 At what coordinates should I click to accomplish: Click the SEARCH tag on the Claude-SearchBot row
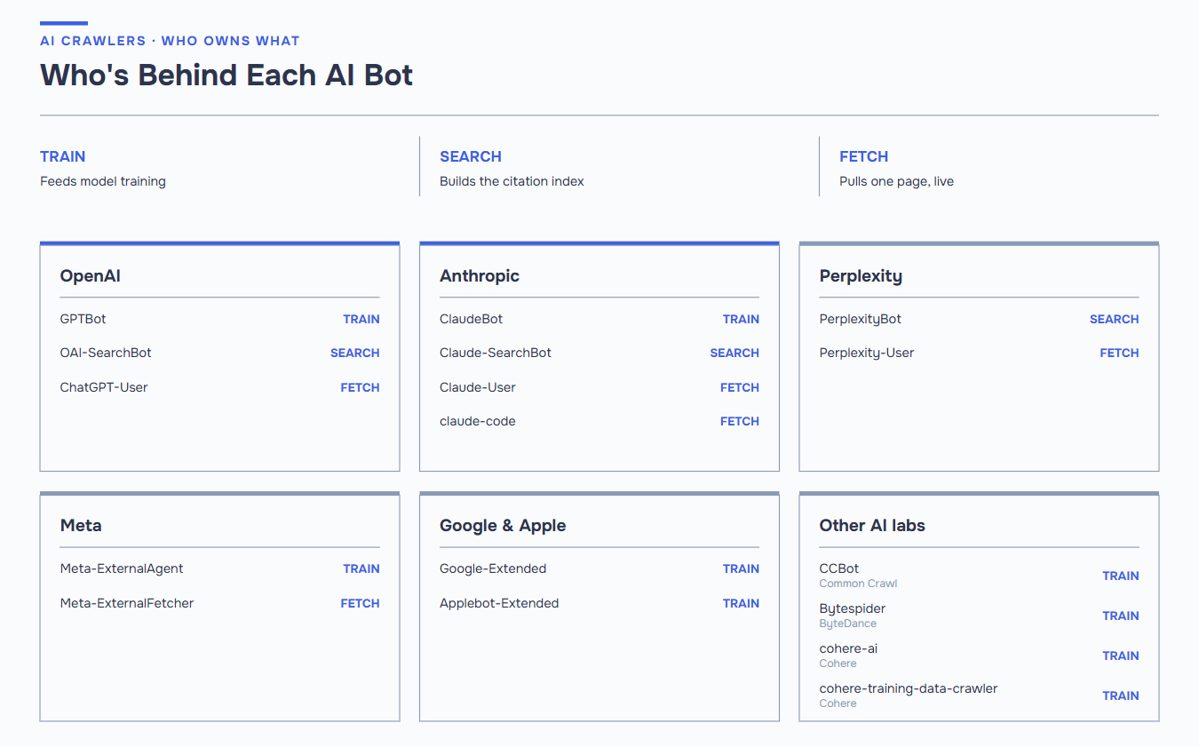734,353
